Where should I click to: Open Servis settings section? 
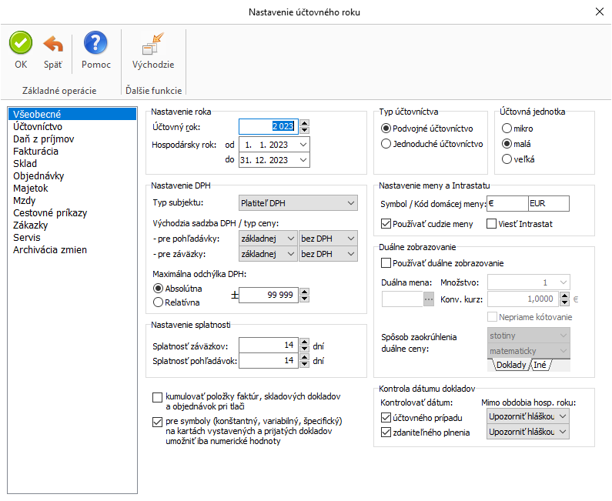(x=72, y=237)
